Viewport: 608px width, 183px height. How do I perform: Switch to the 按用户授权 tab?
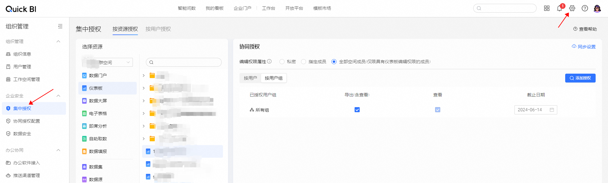tap(158, 29)
